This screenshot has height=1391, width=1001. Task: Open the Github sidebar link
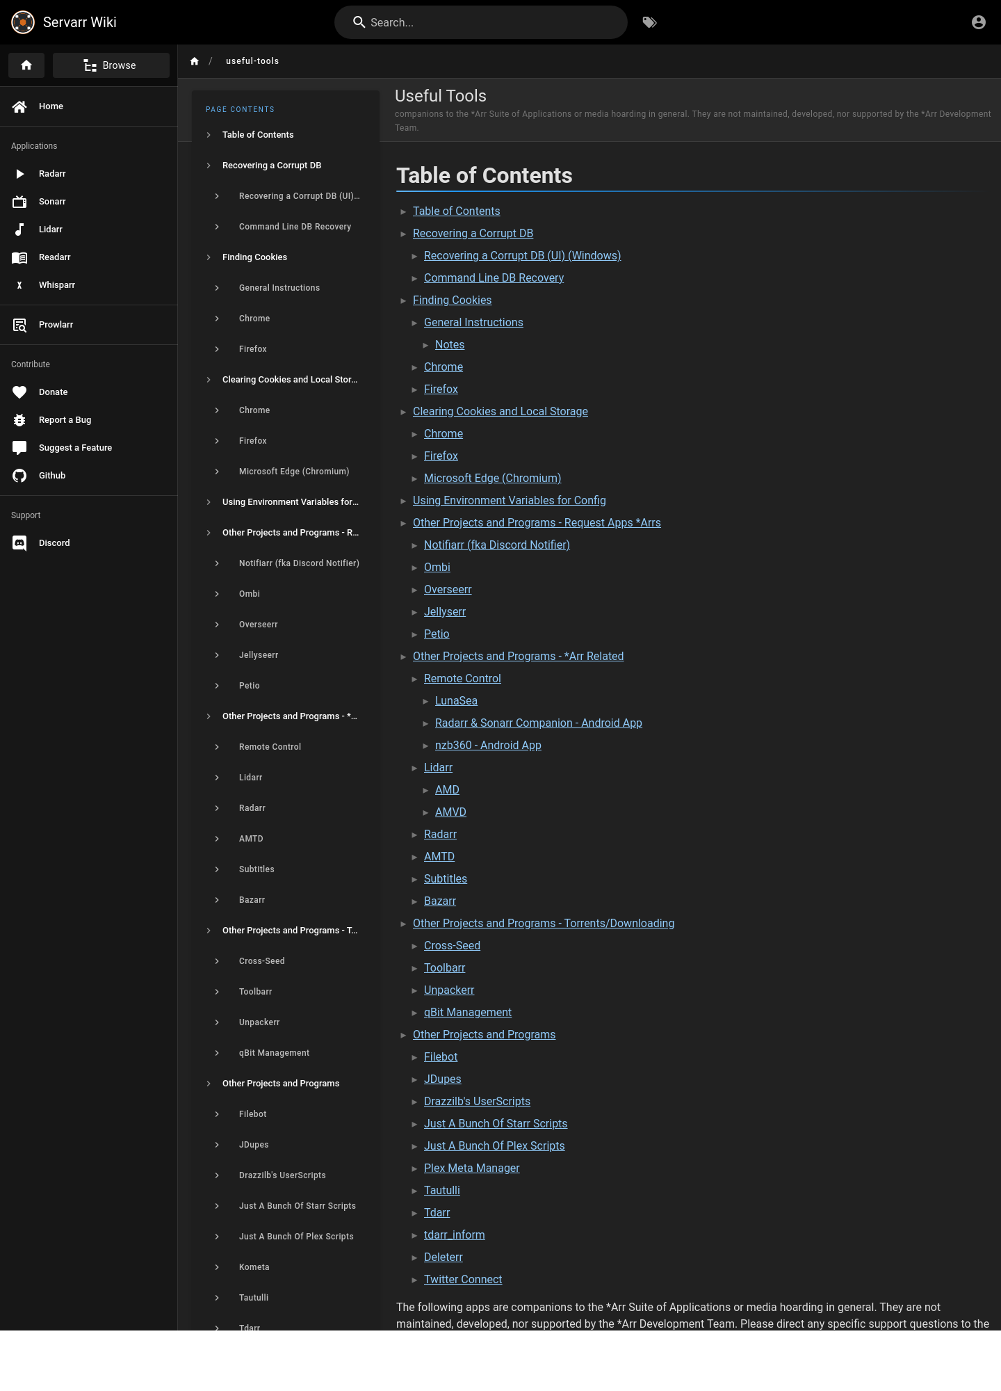(88, 476)
